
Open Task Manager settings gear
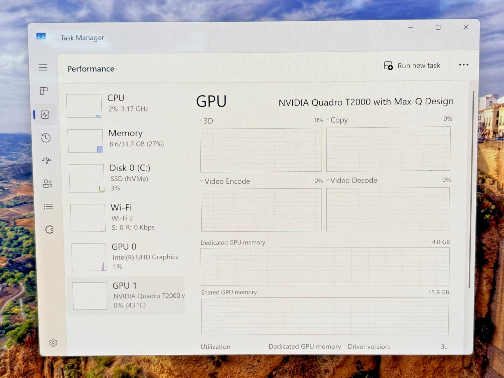(x=53, y=342)
